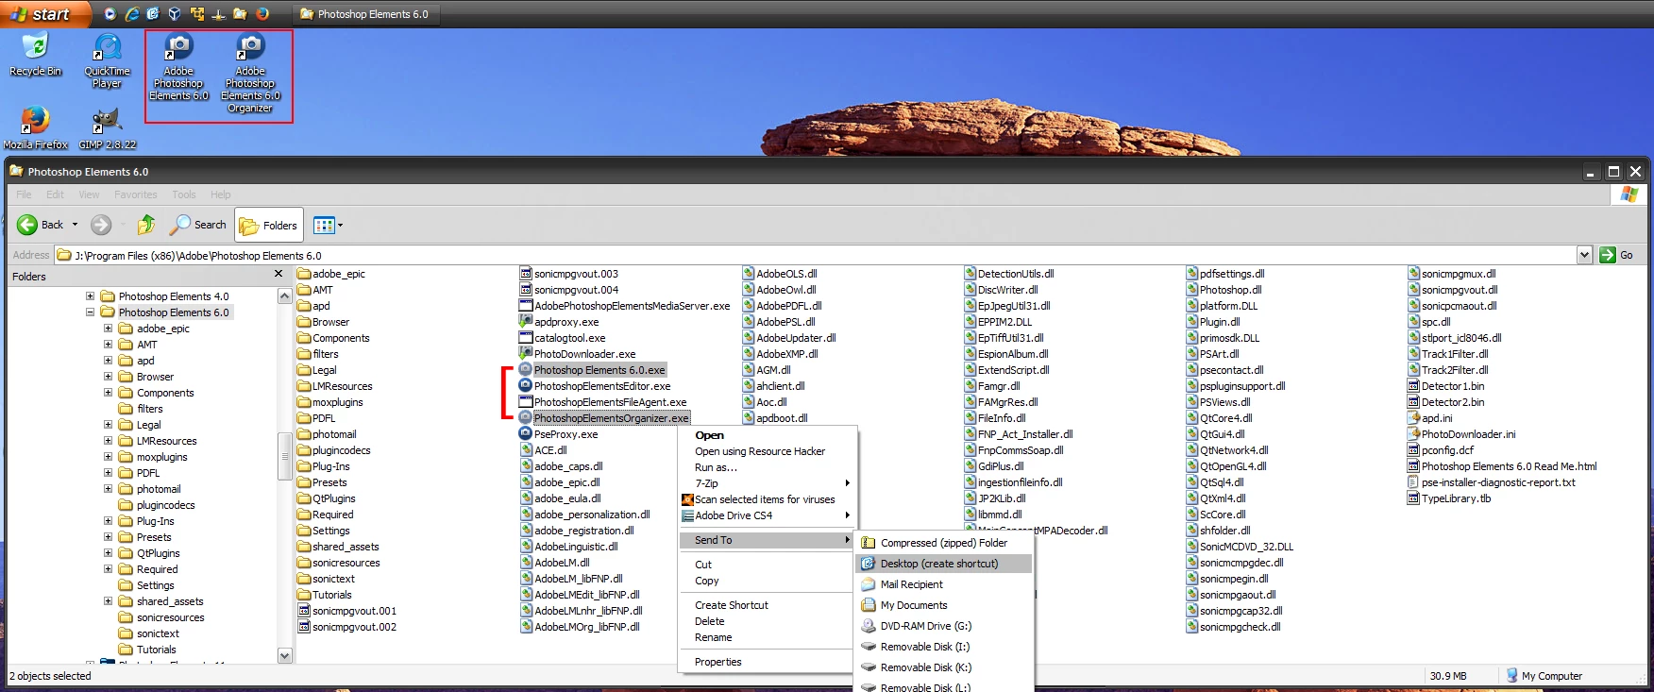
Task: Click the PhotoDownloader.exe file icon
Action: click(526, 353)
